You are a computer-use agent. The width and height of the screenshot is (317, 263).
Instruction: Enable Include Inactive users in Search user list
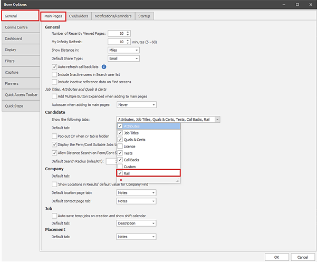(x=54, y=74)
